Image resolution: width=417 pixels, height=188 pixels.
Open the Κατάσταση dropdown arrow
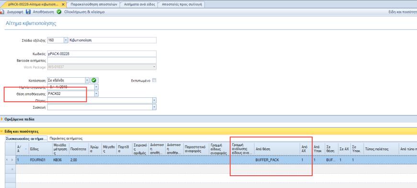(87, 80)
